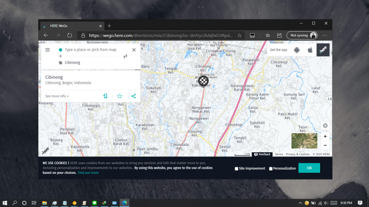Click the HERE logo button at top right
Viewport: 369px width, 207px height.
(323, 50)
